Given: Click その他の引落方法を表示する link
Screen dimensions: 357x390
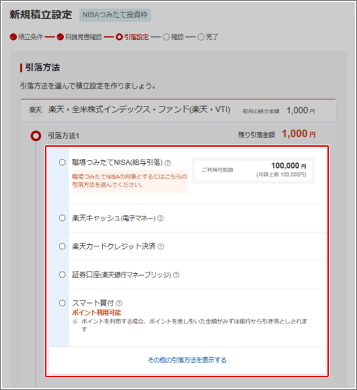Looking at the screenshot, I should (187, 360).
